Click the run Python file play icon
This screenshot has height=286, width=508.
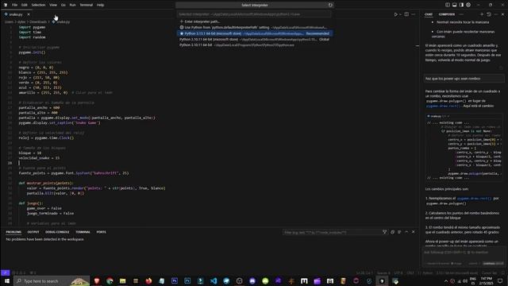(395, 14)
